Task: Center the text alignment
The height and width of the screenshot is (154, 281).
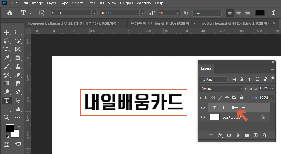Action: (239, 13)
